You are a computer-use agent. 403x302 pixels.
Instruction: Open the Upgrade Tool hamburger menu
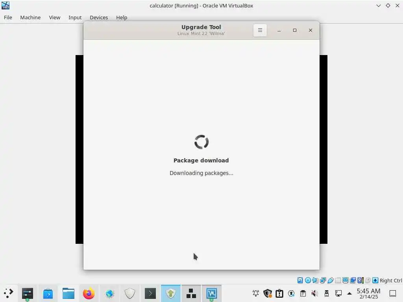click(x=260, y=30)
